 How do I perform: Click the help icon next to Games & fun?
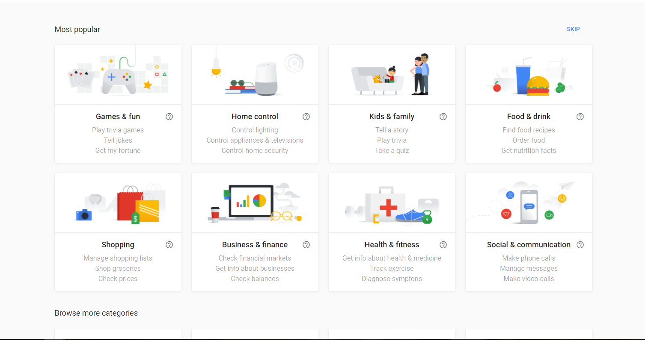click(x=169, y=116)
